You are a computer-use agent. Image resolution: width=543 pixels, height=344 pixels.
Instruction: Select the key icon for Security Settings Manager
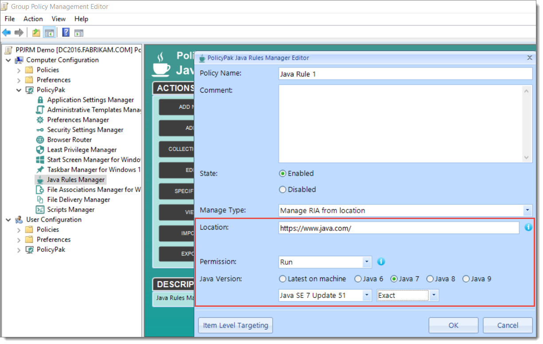[x=40, y=130]
